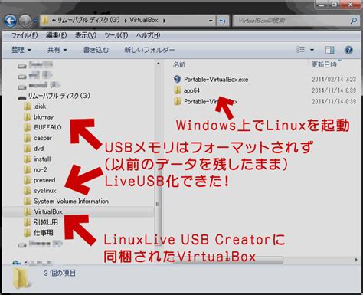The width and height of the screenshot is (363, 295).
Task: Select the syslinux folder in tree
Action: (x=45, y=191)
